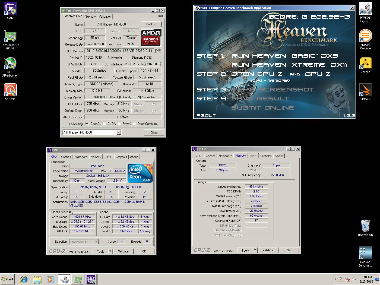
Task: Open Mainboard tab in left CPU-Z window
Action: 81,157
